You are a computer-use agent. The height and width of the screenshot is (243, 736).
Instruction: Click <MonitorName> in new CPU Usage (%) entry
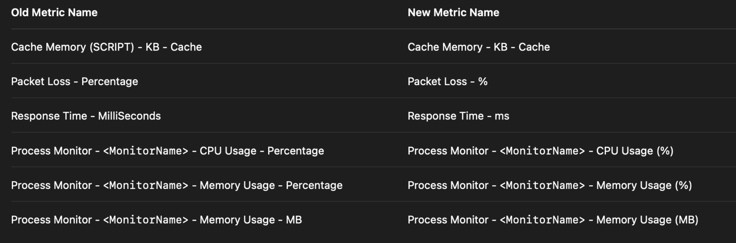[542, 151]
